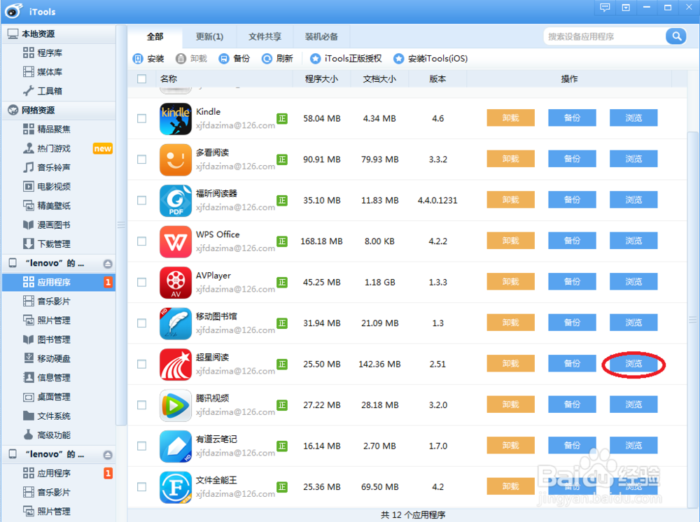Image resolution: width=700 pixels, height=522 pixels.
Task: Click the 腾讯视频 app icon
Action: (176, 405)
